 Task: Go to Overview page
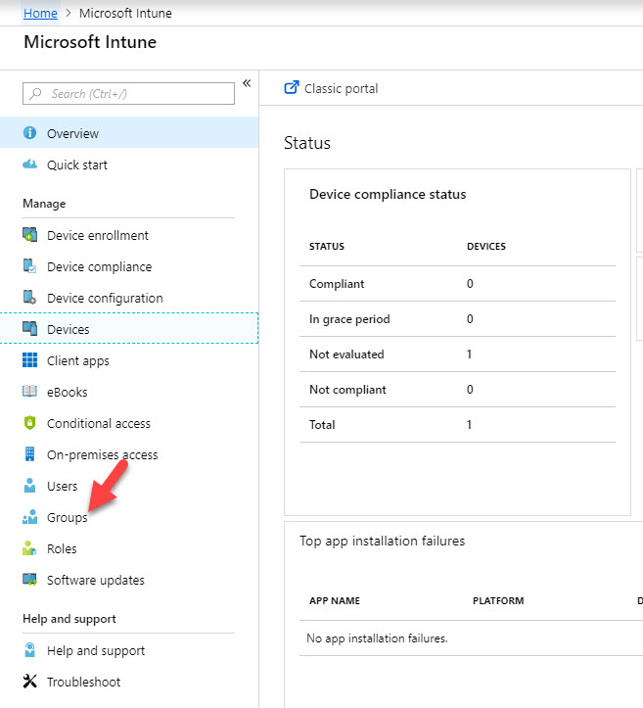click(x=72, y=134)
